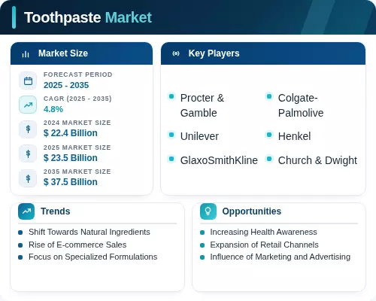Click Focus on Specialized Formulations trend
376x301 pixels.
click(92, 257)
